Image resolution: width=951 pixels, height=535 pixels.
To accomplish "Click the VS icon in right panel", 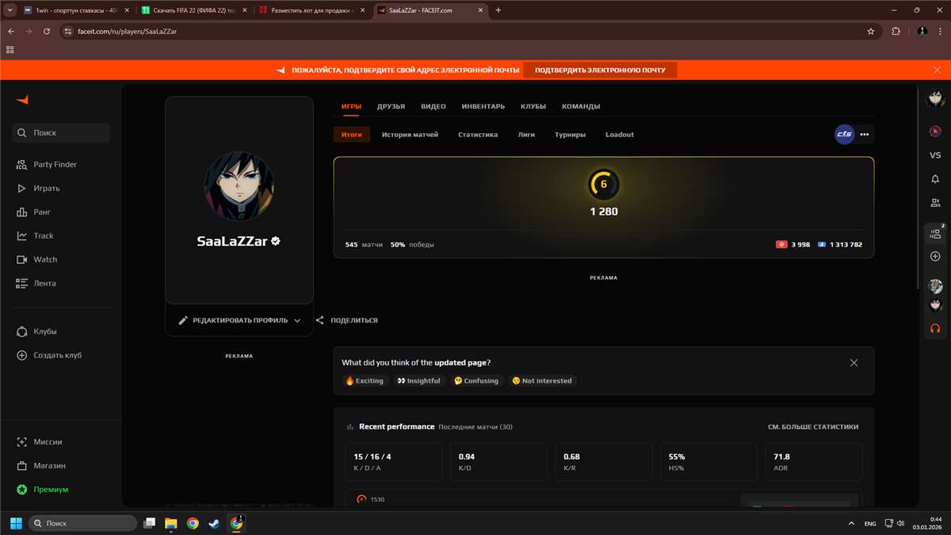I will click(x=935, y=155).
